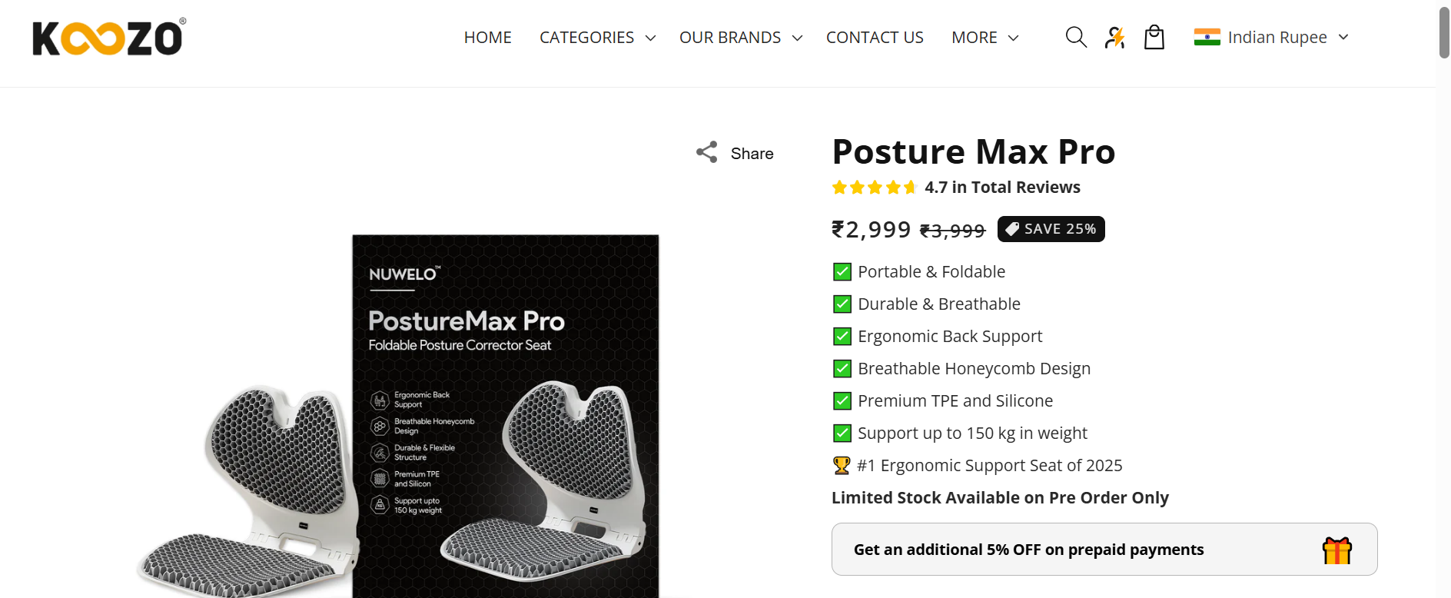The height and width of the screenshot is (598, 1451).
Task: Click the trophy icon
Action: click(x=842, y=465)
